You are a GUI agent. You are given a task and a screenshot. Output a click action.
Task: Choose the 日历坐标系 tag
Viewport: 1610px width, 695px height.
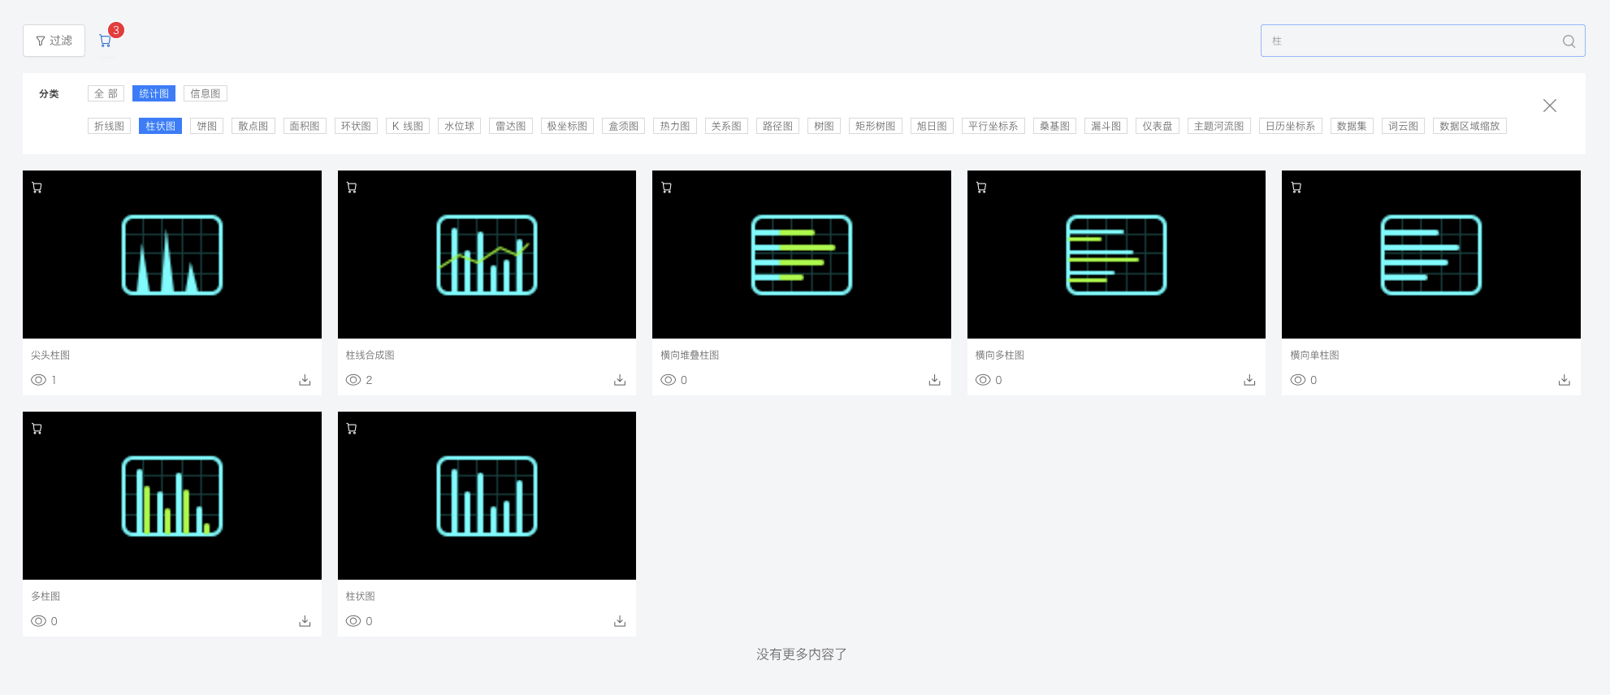pyautogui.click(x=1290, y=126)
